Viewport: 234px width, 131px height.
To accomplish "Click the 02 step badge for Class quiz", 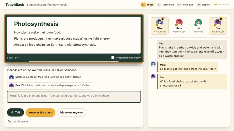I will (159, 5).
